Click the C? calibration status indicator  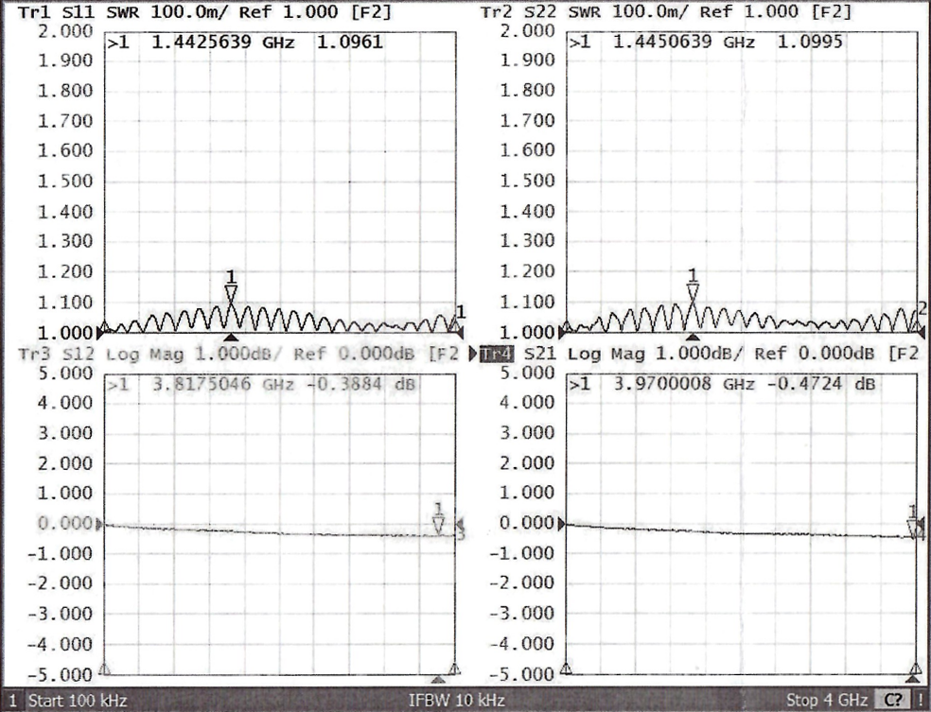click(892, 701)
